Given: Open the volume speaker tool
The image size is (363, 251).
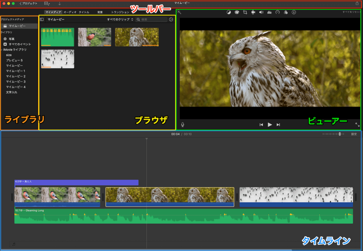Looking at the screenshot, I should [261, 12].
